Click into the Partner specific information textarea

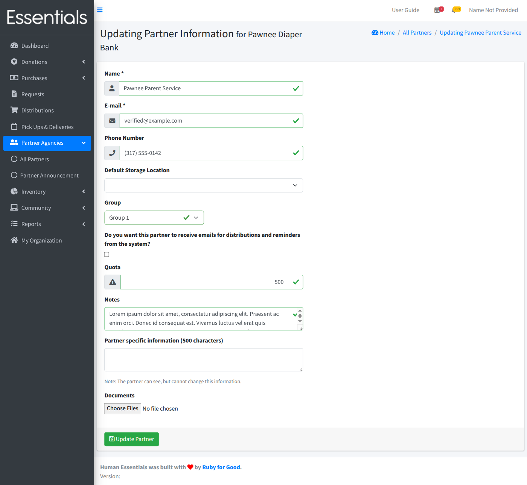click(x=204, y=360)
